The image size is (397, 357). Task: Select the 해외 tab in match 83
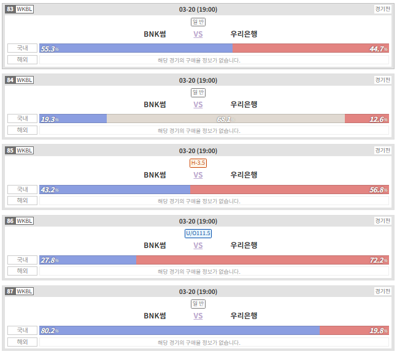pyautogui.click(x=22, y=59)
